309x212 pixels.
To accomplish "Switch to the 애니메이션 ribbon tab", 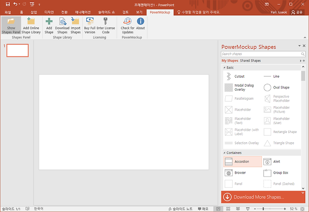I will coord(83,12).
